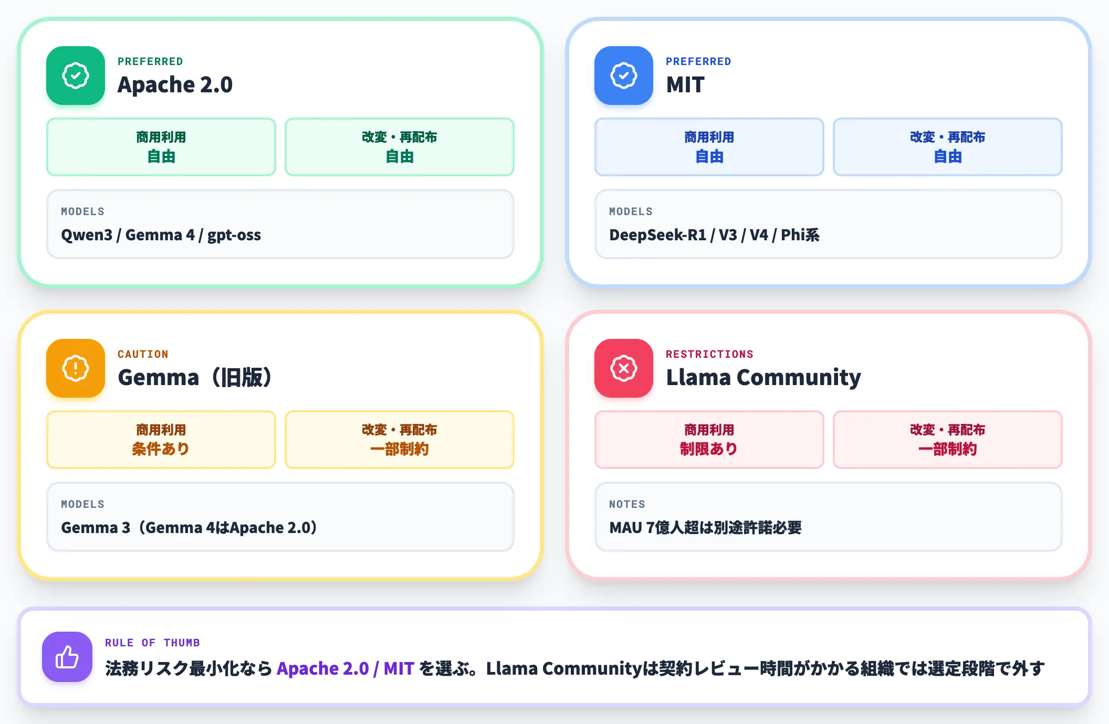1109x724 pixels.
Task: Click the green Apache 2.0 checkmark badge icon
Action: pos(76,76)
